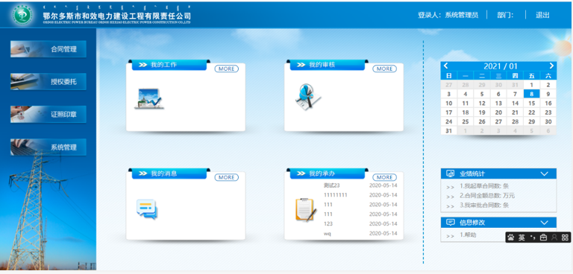Go to next month in calendar
Viewport: 573px width, 274px height.
pyautogui.click(x=551, y=66)
